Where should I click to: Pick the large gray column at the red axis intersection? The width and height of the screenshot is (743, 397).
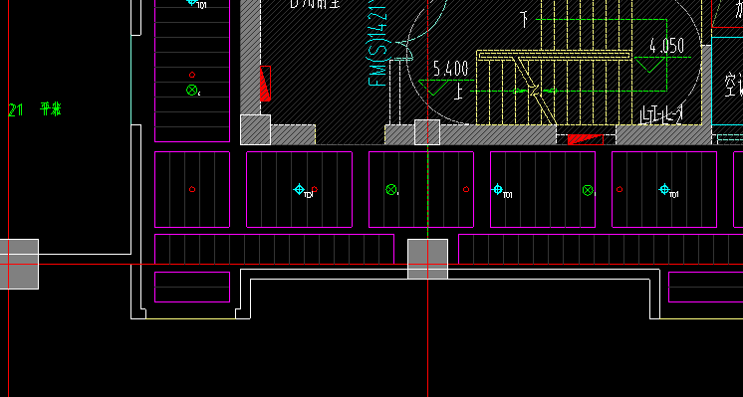(428, 259)
